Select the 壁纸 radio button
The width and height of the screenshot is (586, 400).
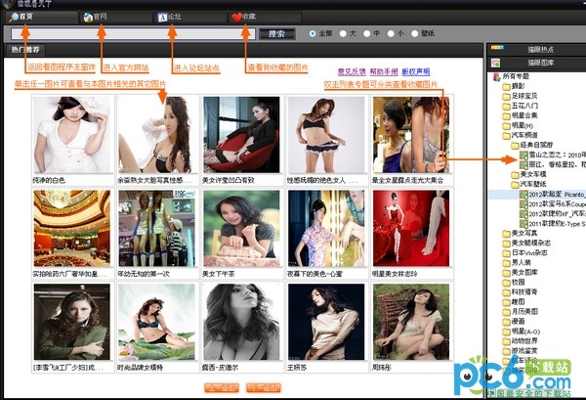[414, 33]
